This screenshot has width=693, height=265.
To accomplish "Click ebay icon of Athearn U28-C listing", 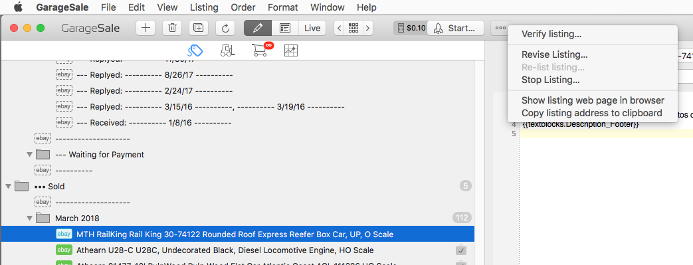I will coord(64,250).
